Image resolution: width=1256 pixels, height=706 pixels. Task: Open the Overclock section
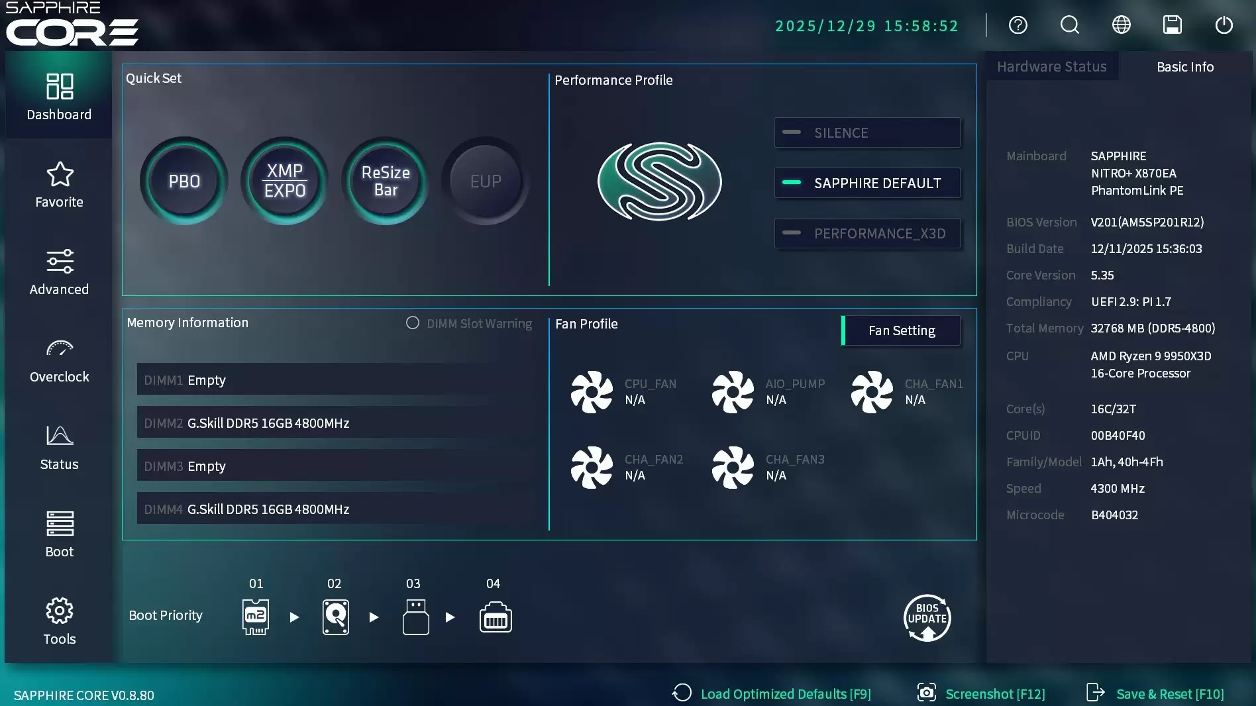pyautogui.click(x=59, y=360)
